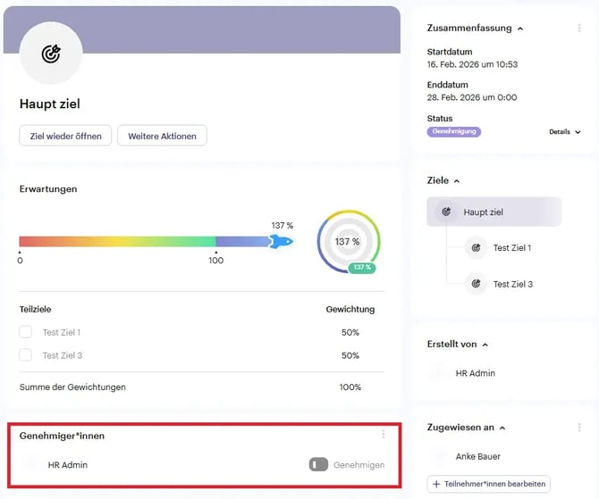599x499 pixels.
Task: Click avatar next to Anke Bauer
Action: (x=438, y=456)
